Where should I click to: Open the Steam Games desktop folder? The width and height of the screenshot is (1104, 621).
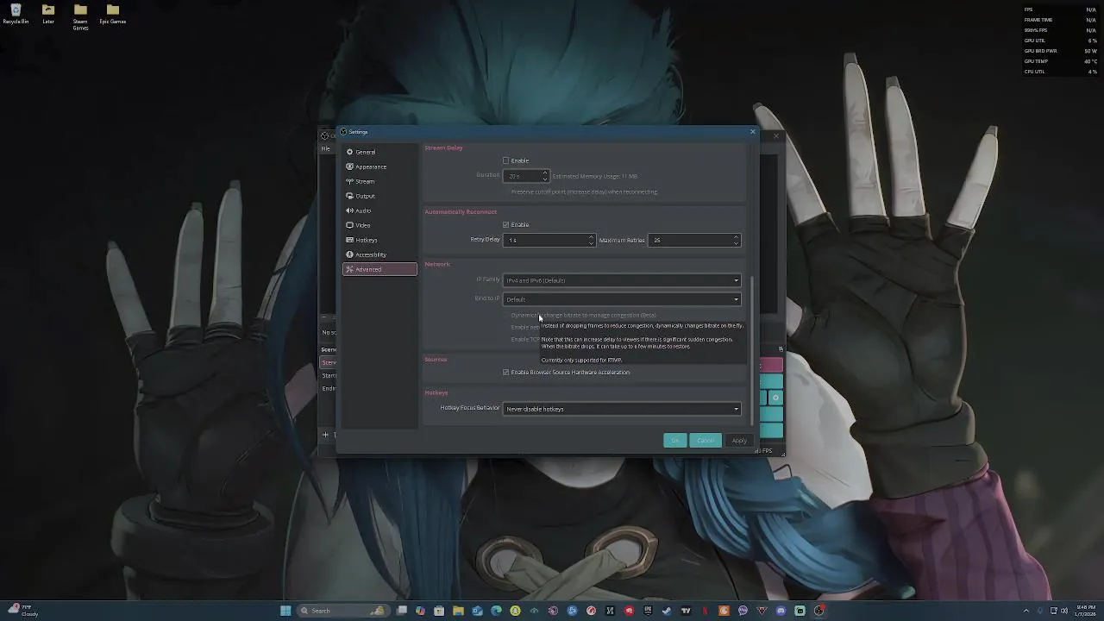tap(80, 16)
